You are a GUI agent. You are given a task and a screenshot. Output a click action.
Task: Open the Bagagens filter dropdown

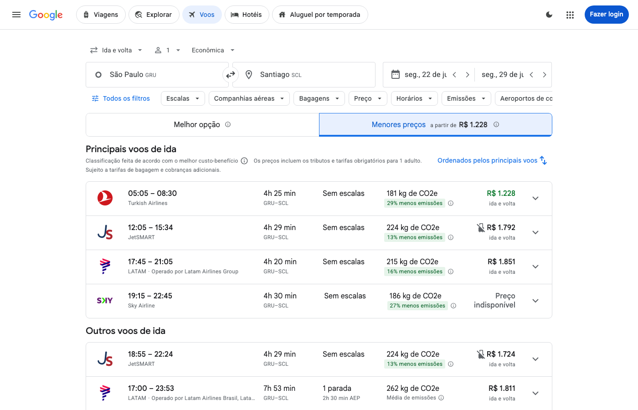[319, 98]
